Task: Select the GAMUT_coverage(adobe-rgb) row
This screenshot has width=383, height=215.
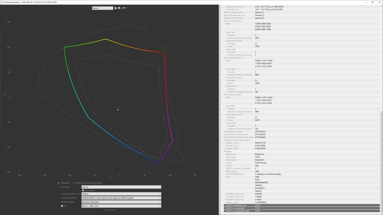Action: (302, 211)
